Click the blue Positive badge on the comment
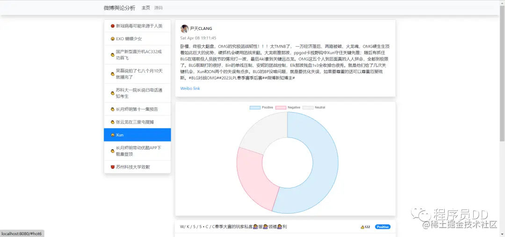The width and height of the screenshot is (505, 237). (x=382, y=227)
